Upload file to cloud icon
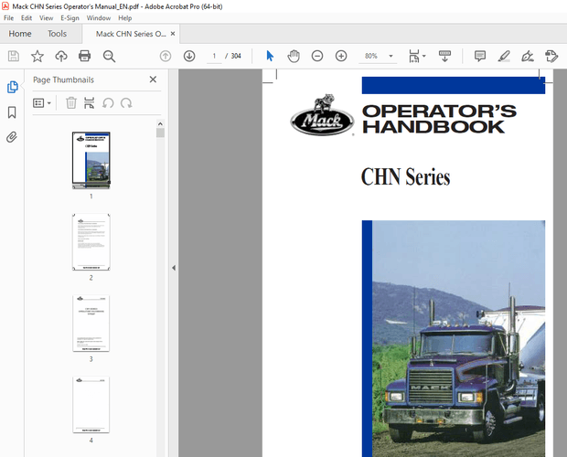Image resolution: width=567 pixels, height=457 pixels. 61,56
